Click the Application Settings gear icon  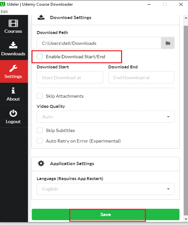pos(41,163)
